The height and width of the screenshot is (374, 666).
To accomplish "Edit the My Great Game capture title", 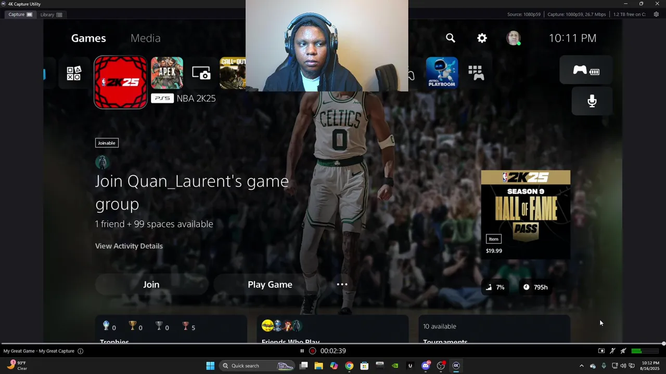I will (x=39, y=351).
